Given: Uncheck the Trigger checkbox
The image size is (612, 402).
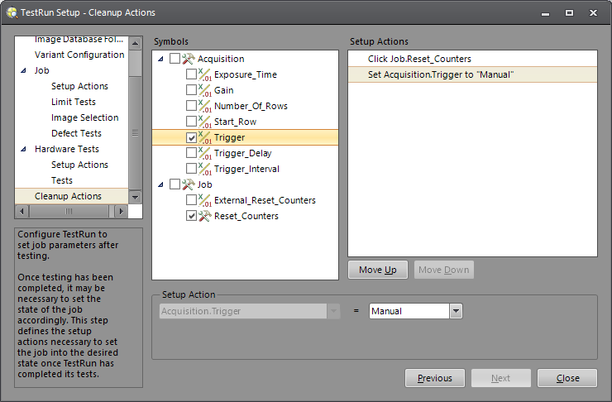Looking at the screenshot, I should point(192,137).
